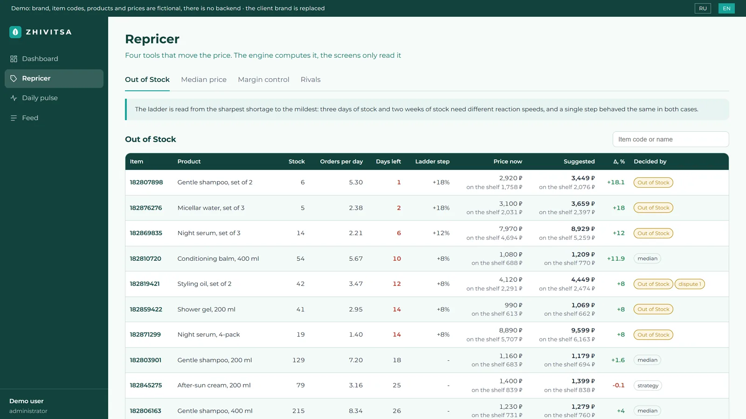Click product name After-sun cream, 200 ml
746x419 pixels.
pyautogui.click(x=214, y=385)
